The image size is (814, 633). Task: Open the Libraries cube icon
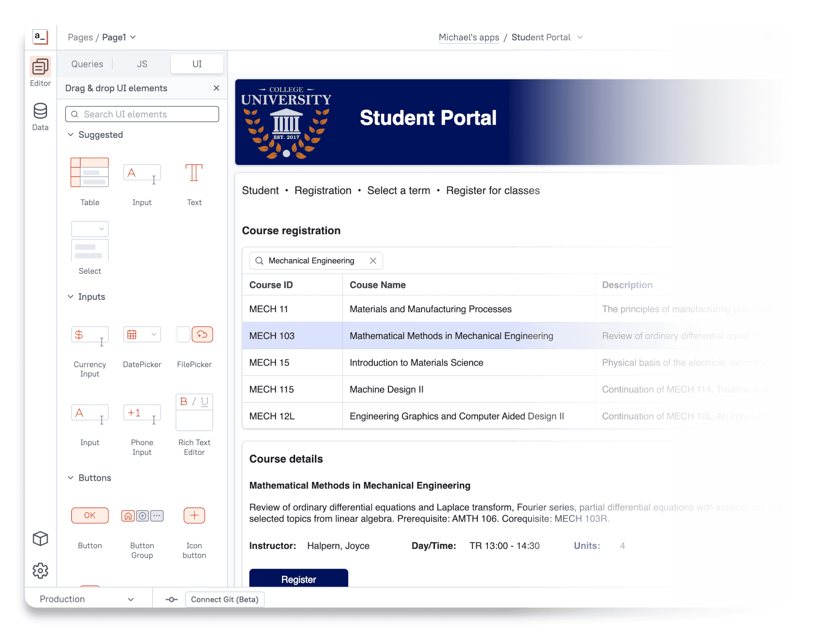(x=40, y=538)
